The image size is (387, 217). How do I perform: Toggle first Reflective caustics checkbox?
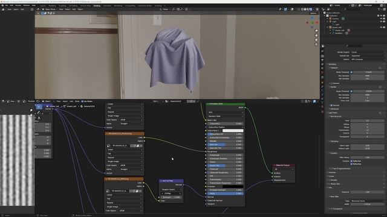coord(351,161)
